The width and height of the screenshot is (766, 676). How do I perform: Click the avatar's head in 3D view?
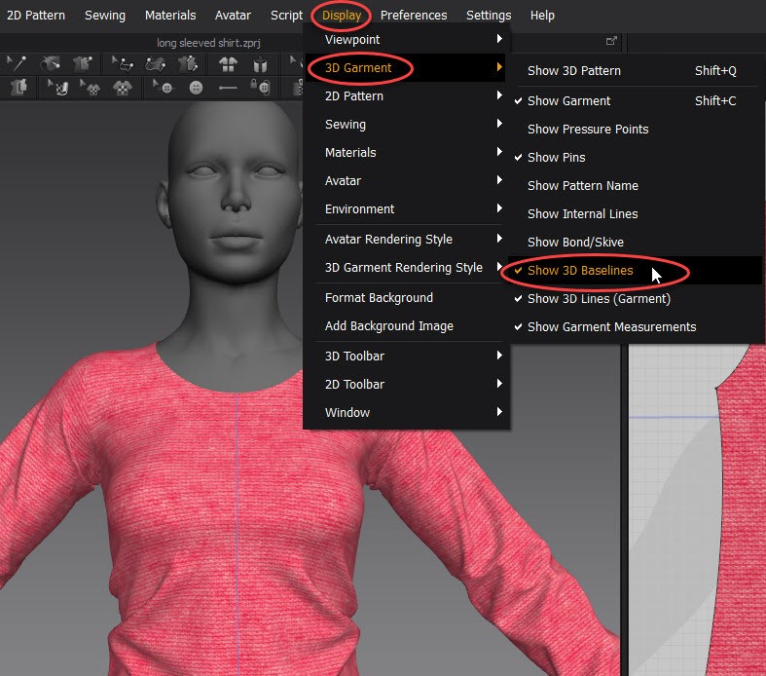pyautogui.click(x=235, y=191)
